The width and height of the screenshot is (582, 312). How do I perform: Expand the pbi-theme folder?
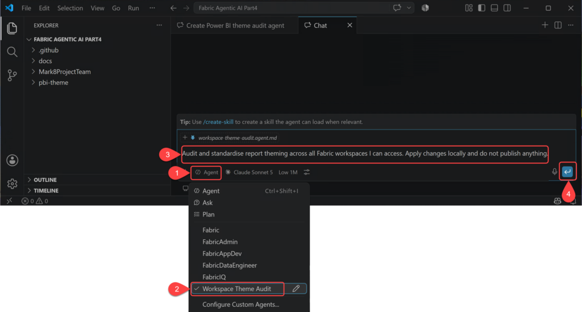[x=53, y=82]
